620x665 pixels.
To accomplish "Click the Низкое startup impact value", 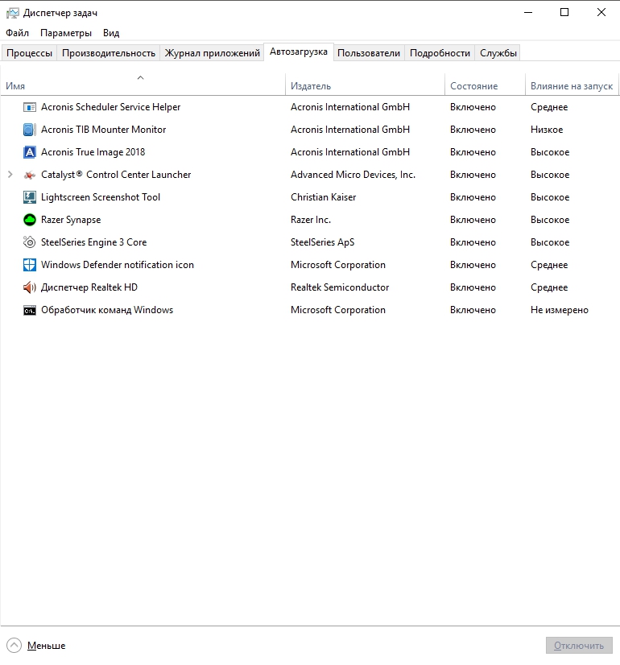I will click(547, 130).
